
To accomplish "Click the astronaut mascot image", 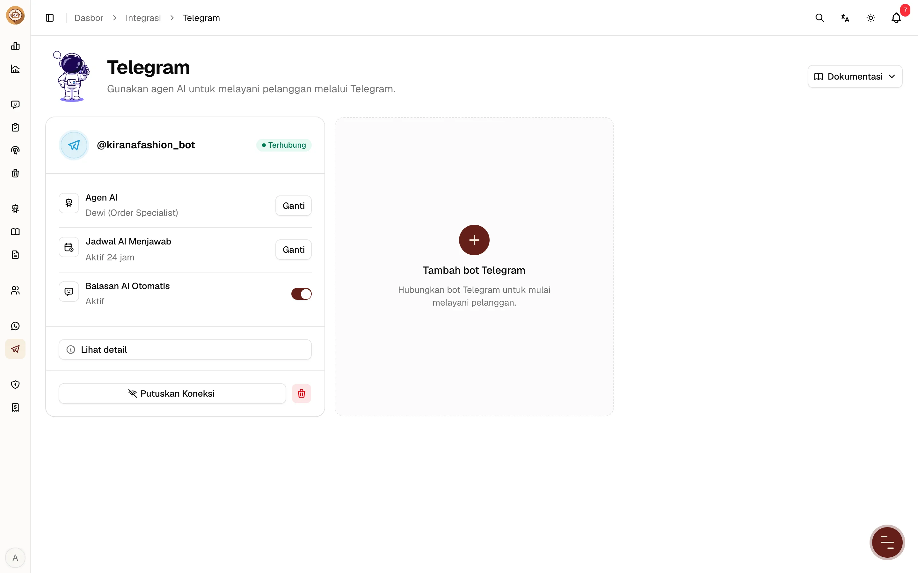I will point(72,76).
